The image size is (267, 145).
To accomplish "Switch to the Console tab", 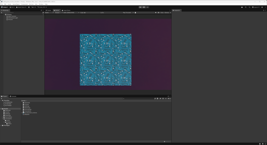I will (x=13, y=96).
